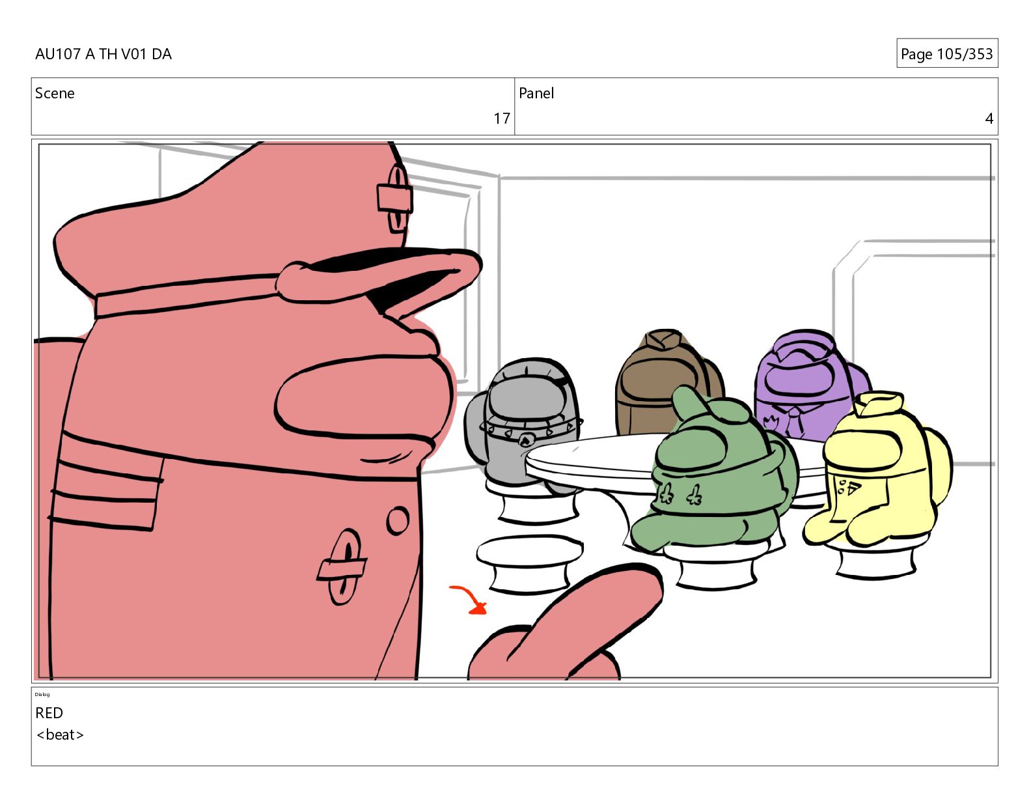This screenshot has width=1031, height=797.
Task: Click the small Dialog label
Action: (x=42, y=694)
